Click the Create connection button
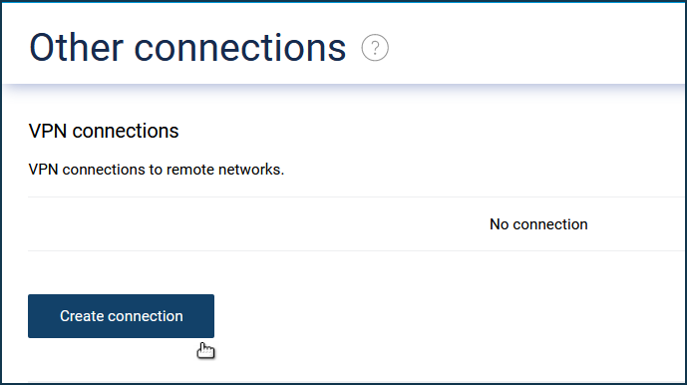 click(121, 316)
